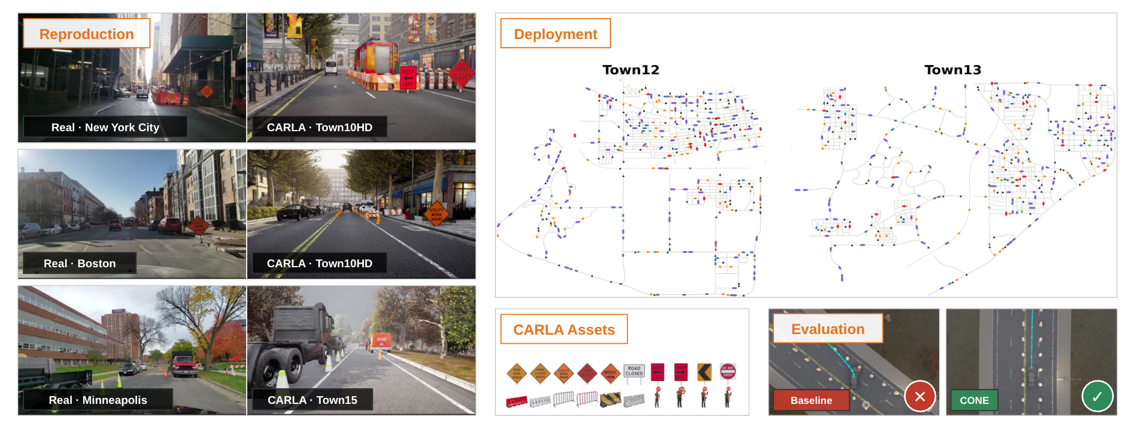Select the red metal crowd barricade
This screenshot has height=437, width=1135.
point(587,399)
